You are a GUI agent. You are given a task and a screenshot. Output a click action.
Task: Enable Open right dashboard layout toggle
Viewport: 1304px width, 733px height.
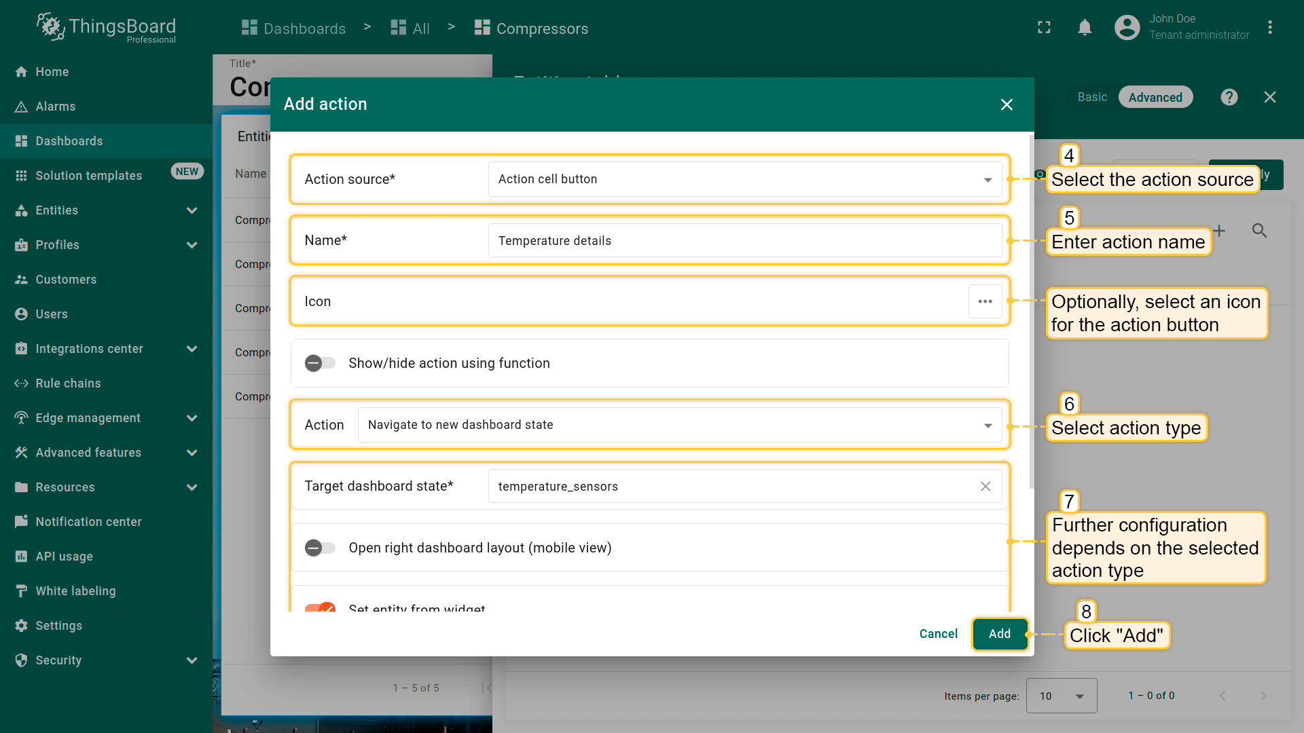pos(320,548)
